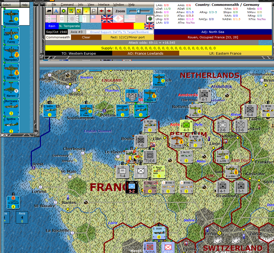The width and height of the screenshot is (274, 253).
Task: Click the red left arrow button
Action: (x=101, y=11)
